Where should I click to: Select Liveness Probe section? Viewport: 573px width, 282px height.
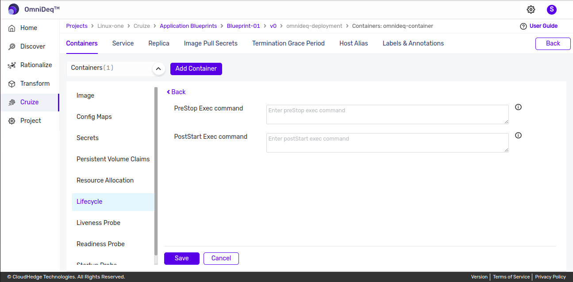[x=98, y=223]
